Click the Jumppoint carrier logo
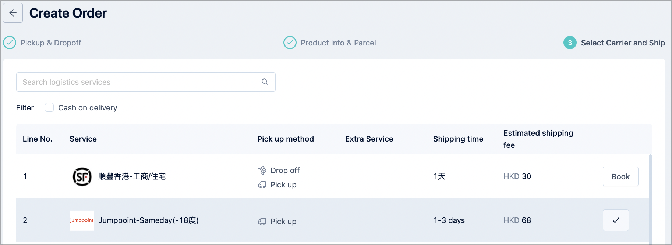Screen dimensions: 672x245 [x=82, y=220]
